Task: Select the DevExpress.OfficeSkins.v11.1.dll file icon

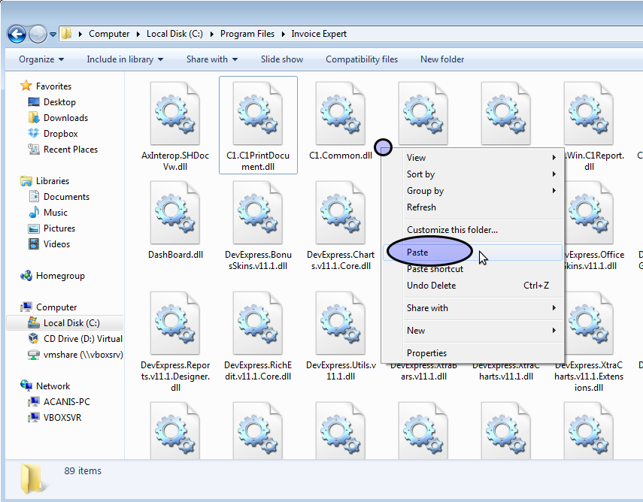Action: click(590, 212)
